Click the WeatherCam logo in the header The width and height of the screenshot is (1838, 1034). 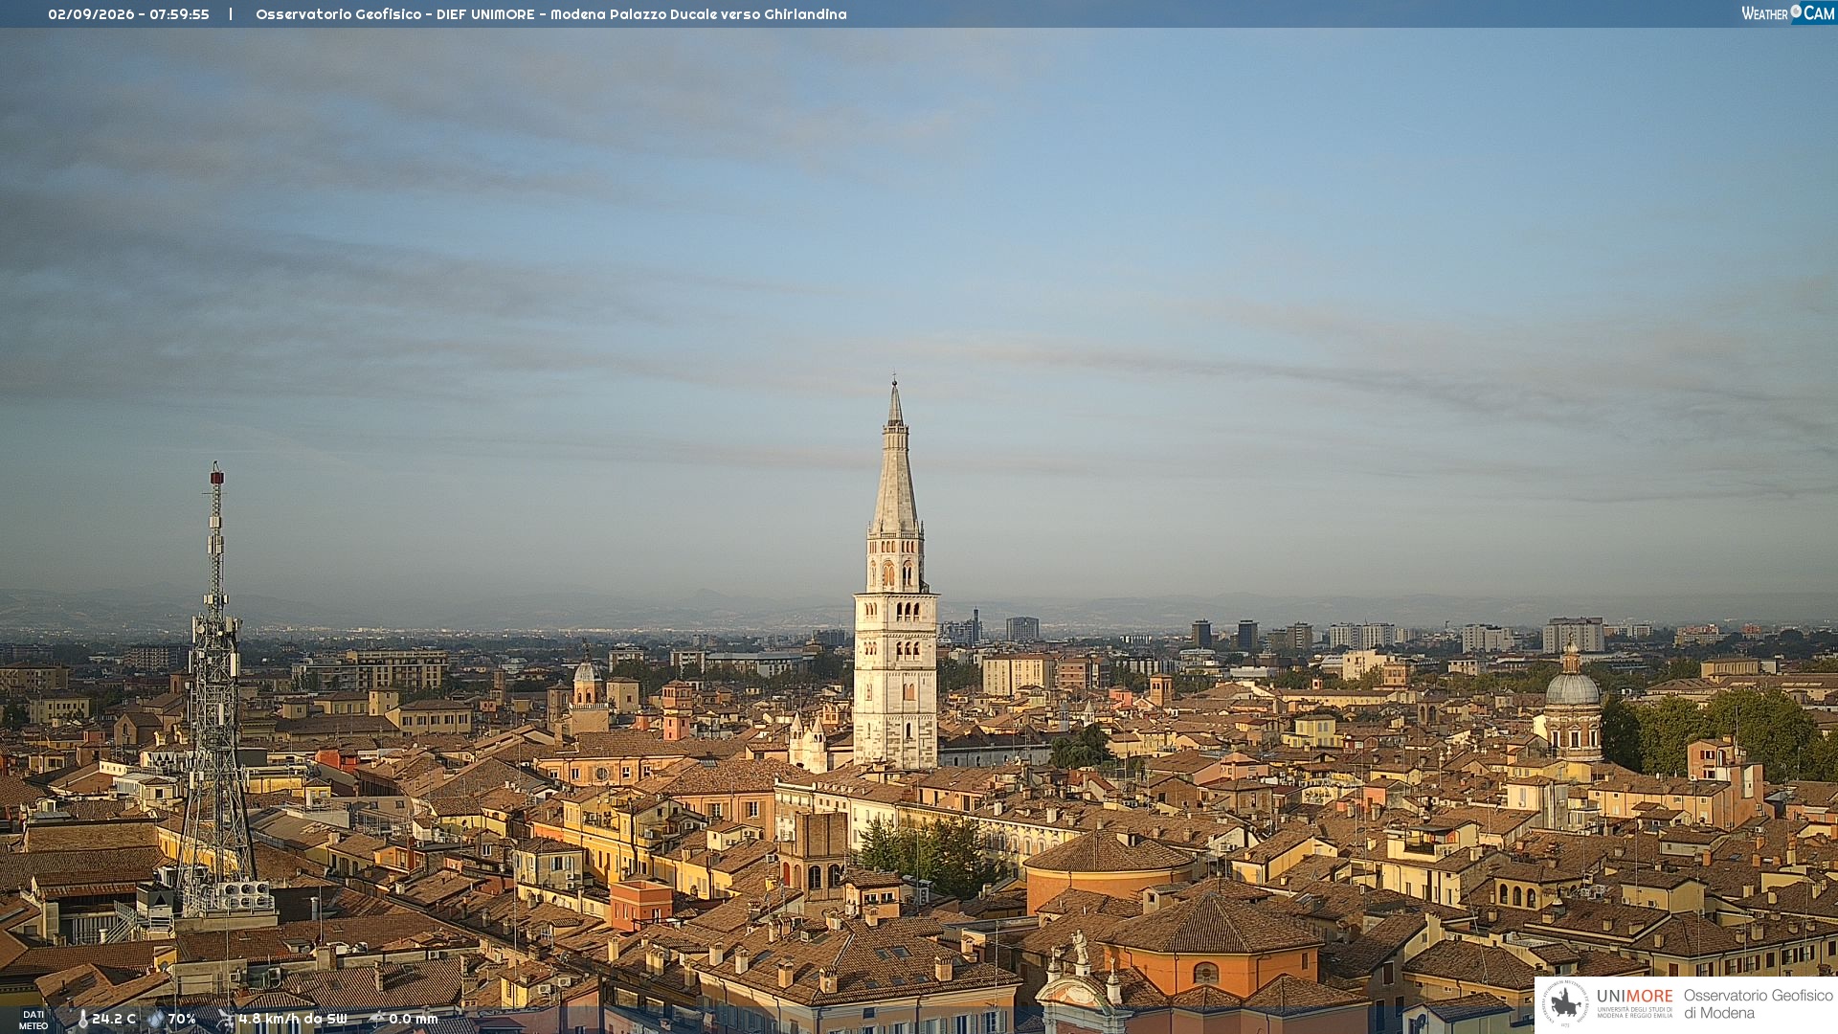click(x=1788, y=13)
